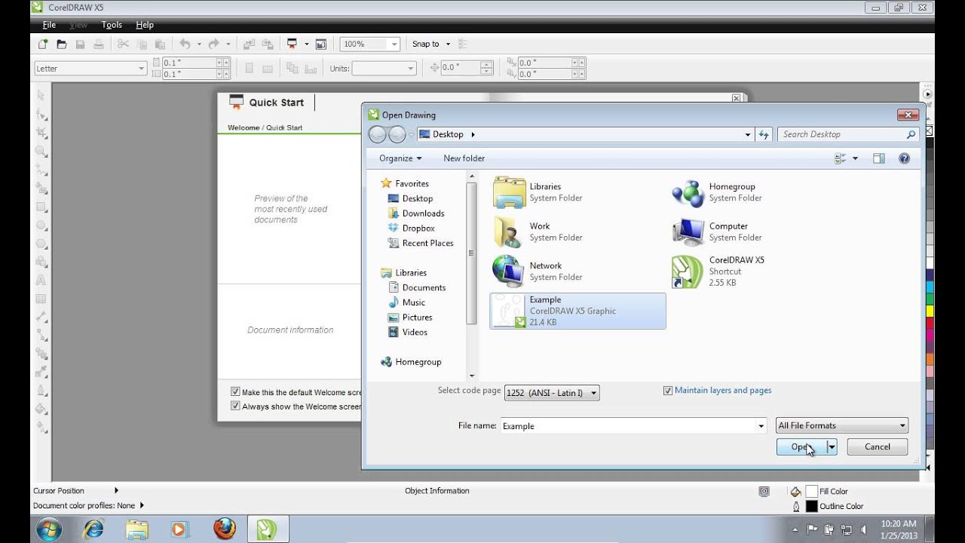Toggle Maintain layers and pages checkbox

click(x=667, y=391)
